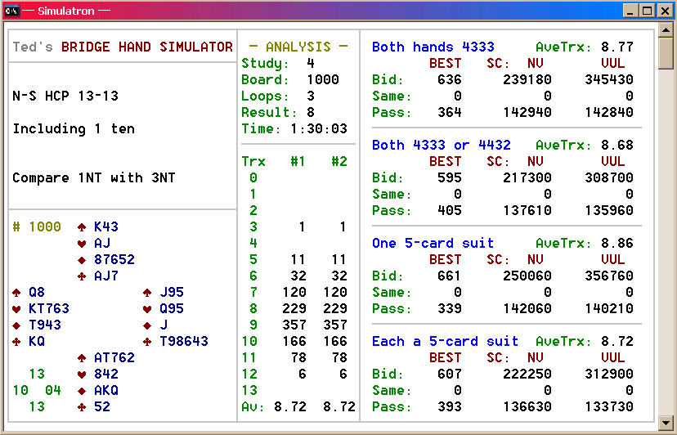Image resolution: width=677 pixels, height=435 pixels.
Task: Click the heart symbol next to AJ
Action: coord(82,244)
